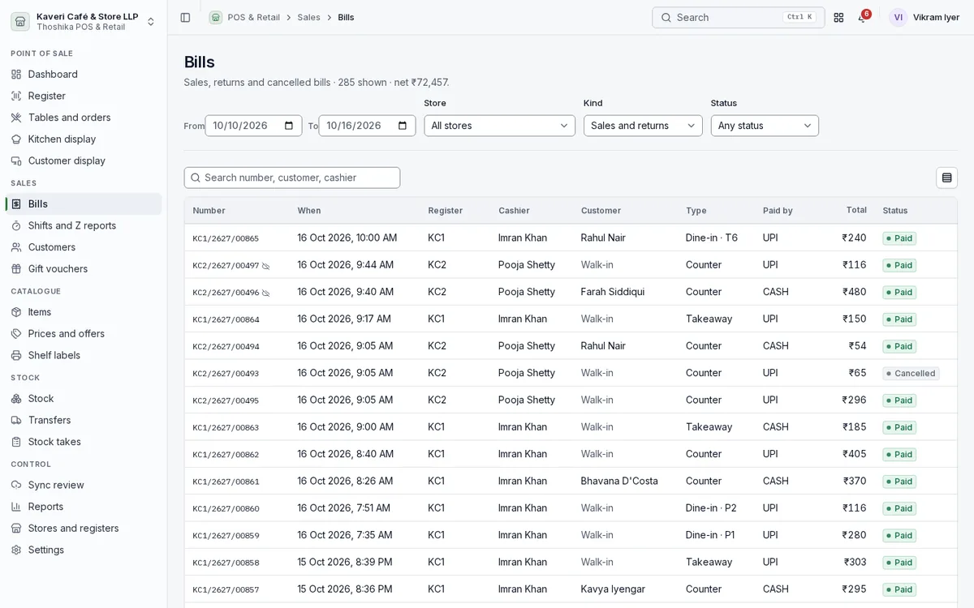Go to Reports in the sidebar
Image resolution: width=974 pixels, height=608 pixels.
pos(84,507)
